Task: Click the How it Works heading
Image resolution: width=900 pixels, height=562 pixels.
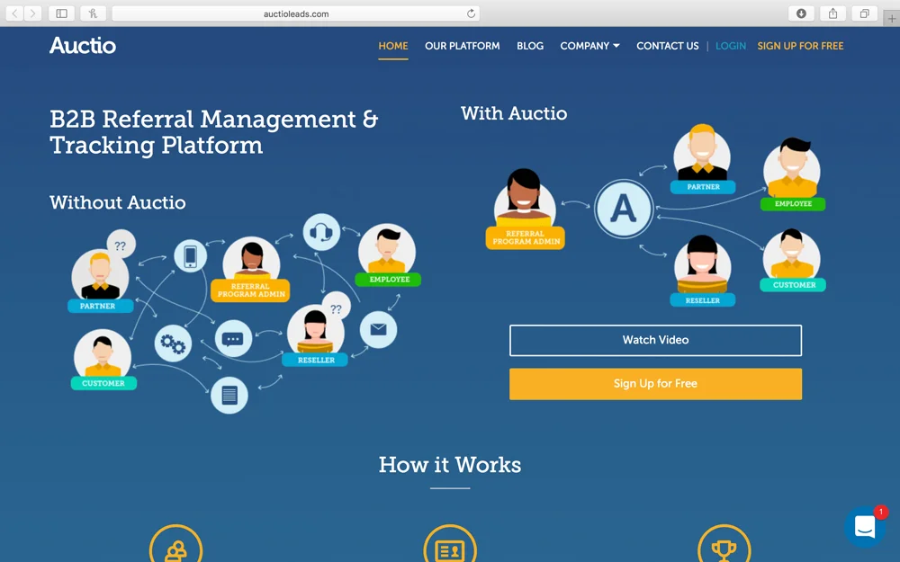Action: coord(450,465)
